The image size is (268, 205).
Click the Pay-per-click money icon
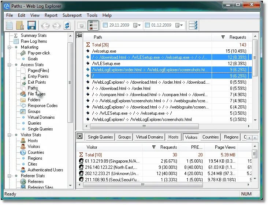(x=23, y=53)
